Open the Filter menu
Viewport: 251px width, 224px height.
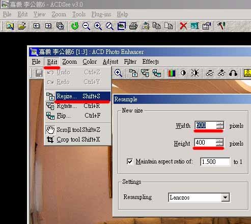[130, 62]
